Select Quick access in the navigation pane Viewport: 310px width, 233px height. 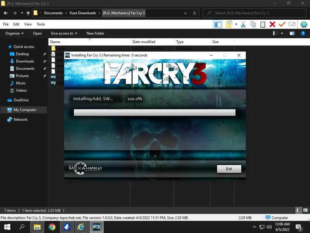pos(24,46)
